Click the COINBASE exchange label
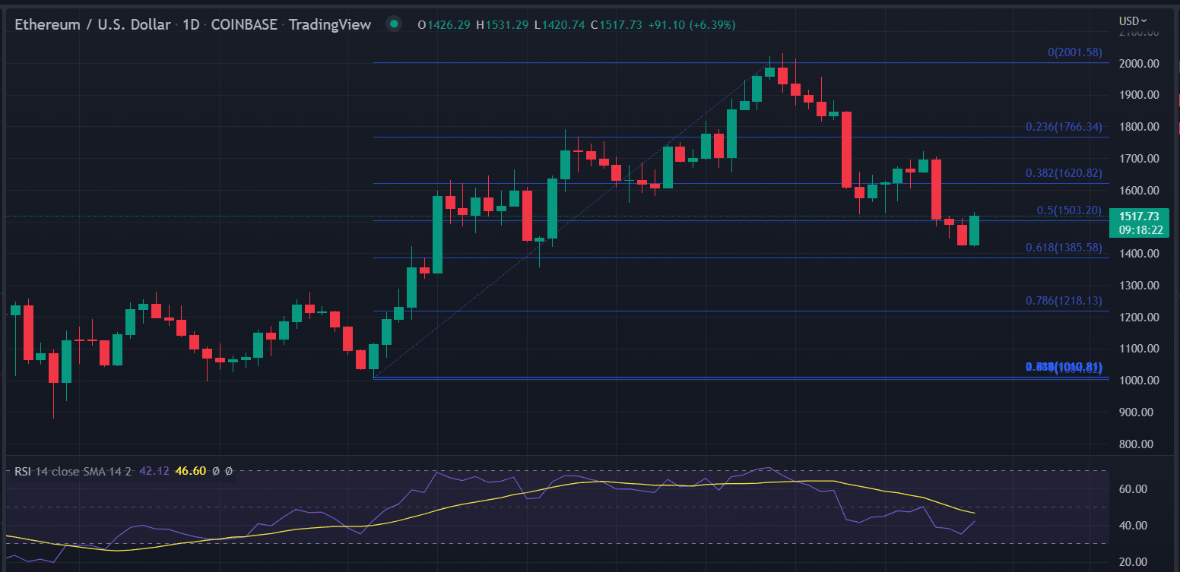 [x=244, y=24]
